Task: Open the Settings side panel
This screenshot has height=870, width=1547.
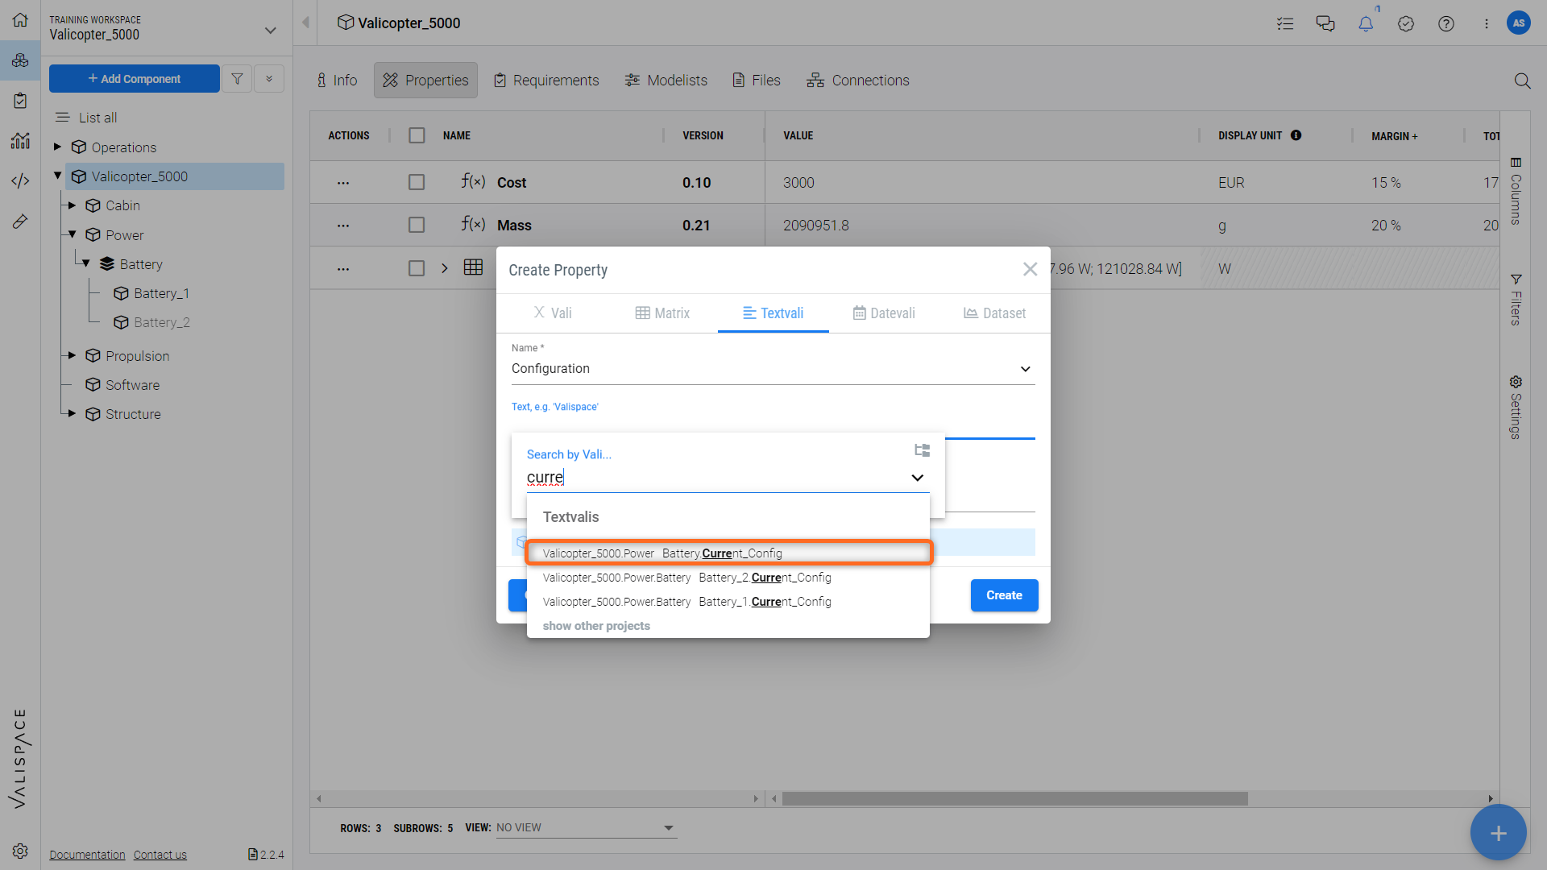Action: [x=1516, y=407]
